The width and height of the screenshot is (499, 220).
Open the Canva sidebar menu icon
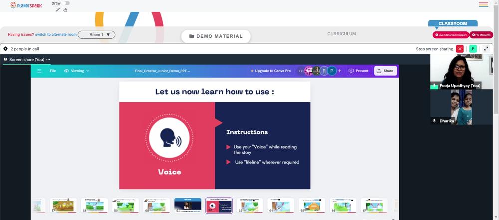click(39, 71)
